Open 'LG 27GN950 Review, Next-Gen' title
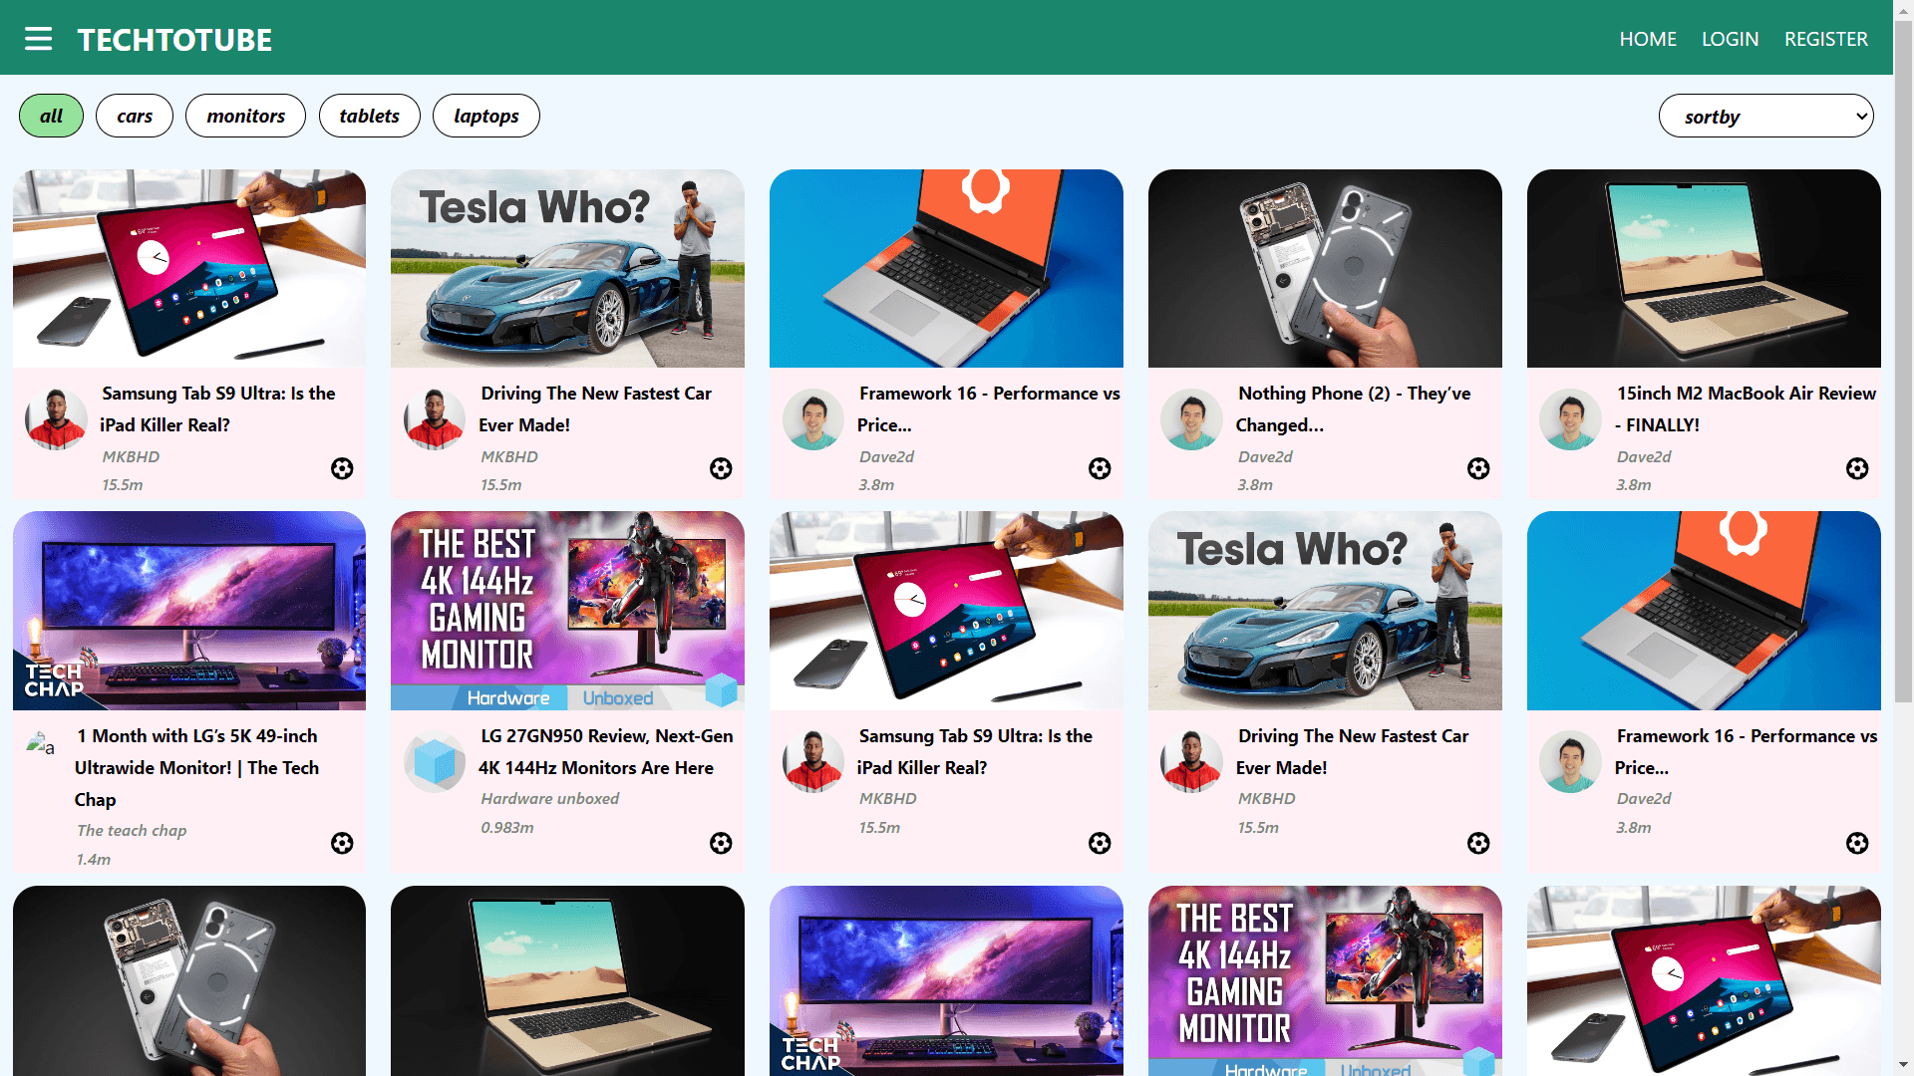Screen dimensions: 1914x1076 (x=606, y=751)
